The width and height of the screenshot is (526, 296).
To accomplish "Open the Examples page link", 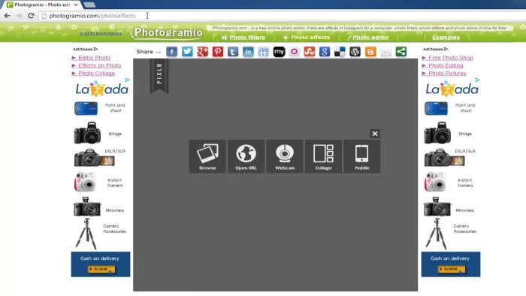I will pos(446,38).
